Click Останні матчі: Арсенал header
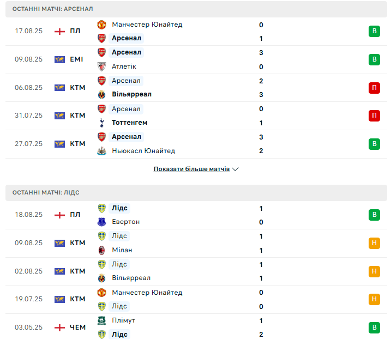391x340 pixels. [x=52, y=9]
